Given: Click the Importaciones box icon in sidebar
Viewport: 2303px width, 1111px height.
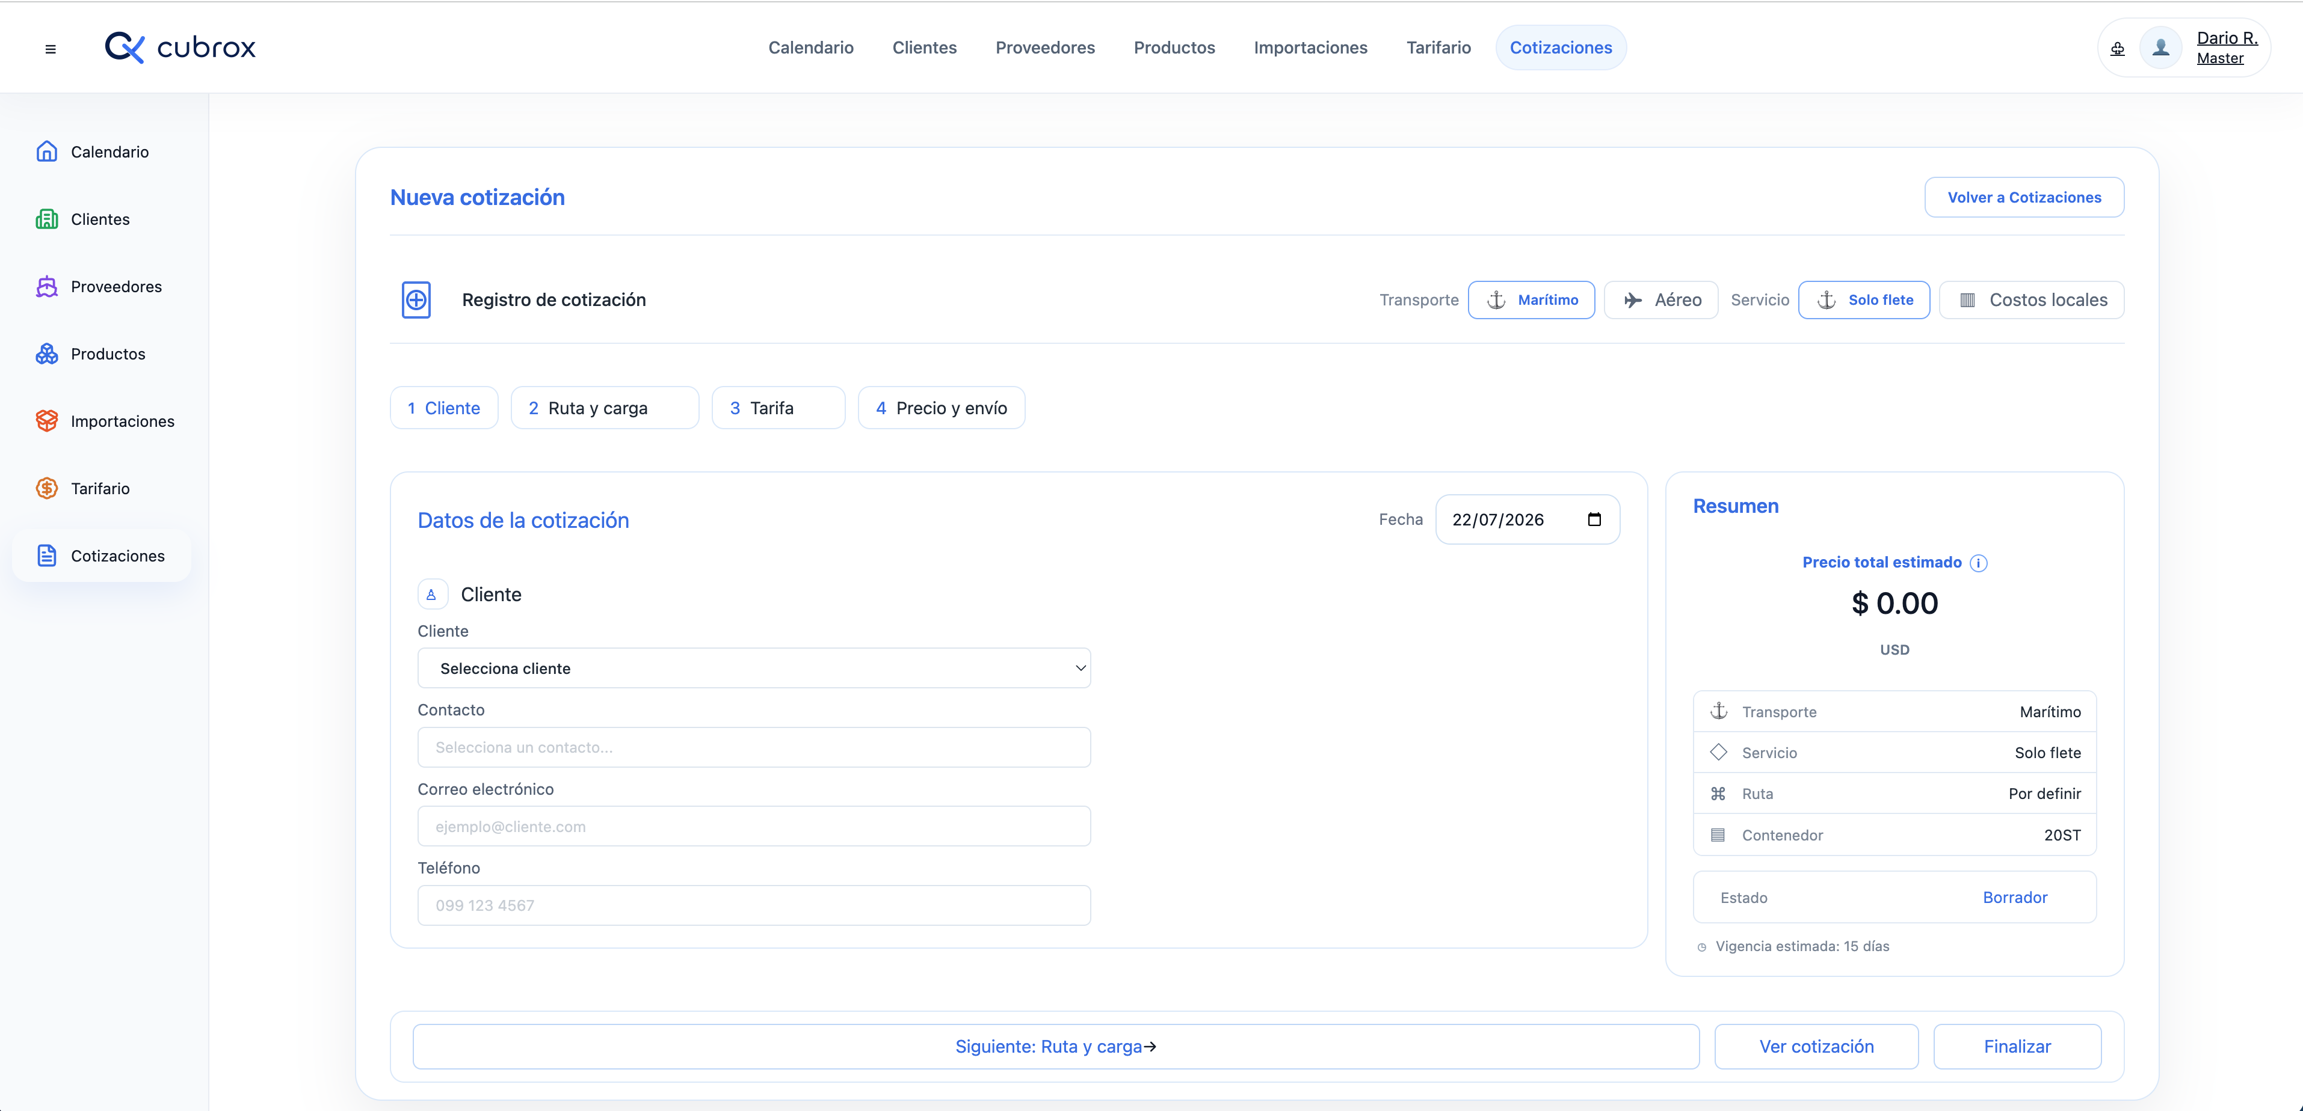Looking at the screenshot, I should 46,421.
